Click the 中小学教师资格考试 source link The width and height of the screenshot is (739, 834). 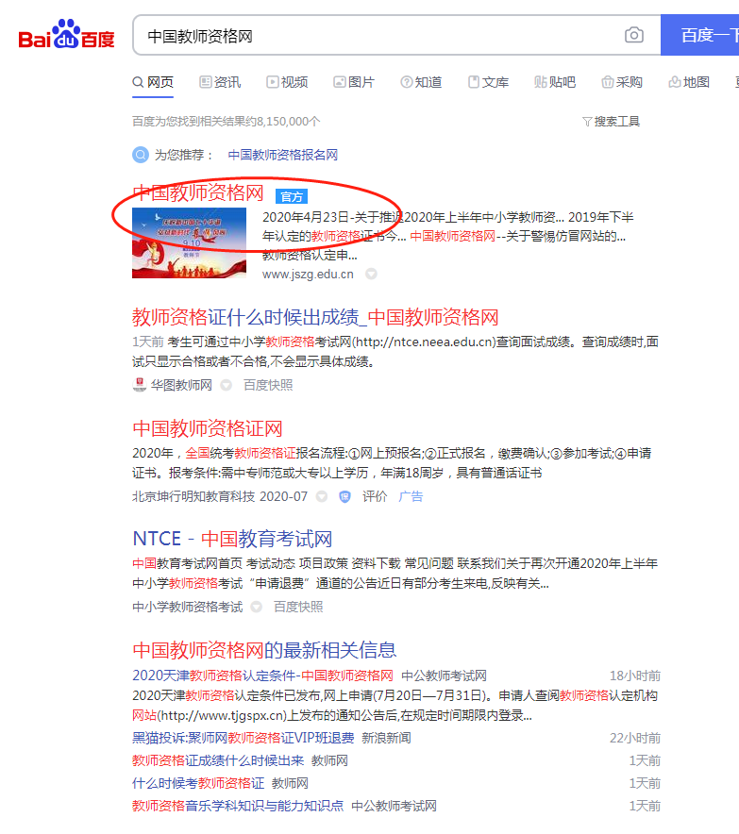click(x=187, y=607)
